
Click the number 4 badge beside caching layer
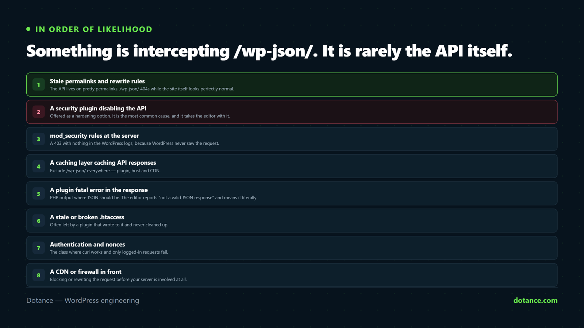[38, 166]
